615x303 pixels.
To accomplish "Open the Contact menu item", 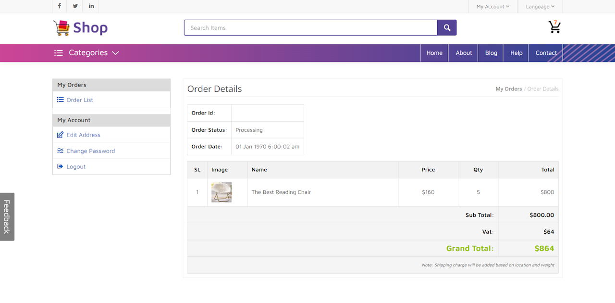I will tap(546, 53).
